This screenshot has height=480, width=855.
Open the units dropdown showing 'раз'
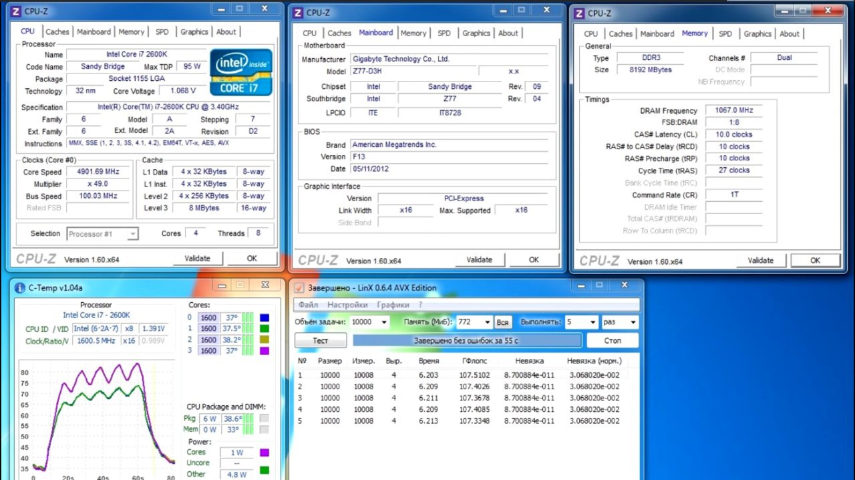coord(620,322)
